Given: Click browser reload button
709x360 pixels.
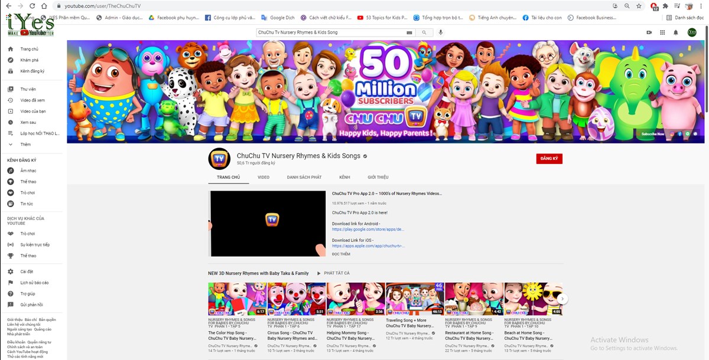Looking at the screenshot, I should pyautogui.click(x=31, y=5).
